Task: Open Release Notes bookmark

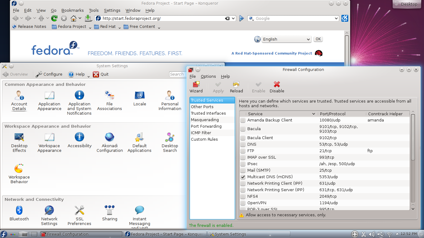Action: point(29,27)
